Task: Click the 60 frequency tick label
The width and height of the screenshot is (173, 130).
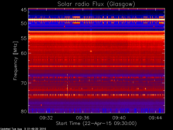Action: click(x=24, y=53)
